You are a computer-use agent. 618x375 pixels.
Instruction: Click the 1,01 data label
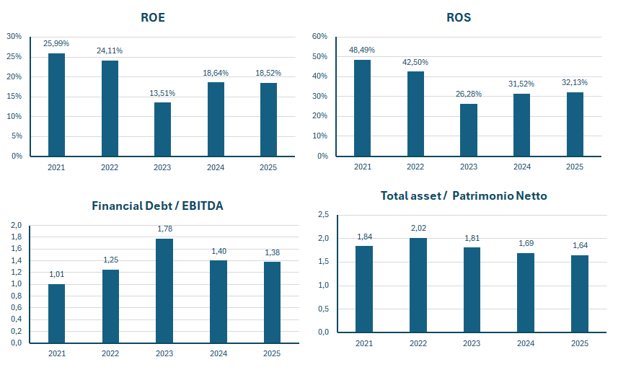click(56, 275)
